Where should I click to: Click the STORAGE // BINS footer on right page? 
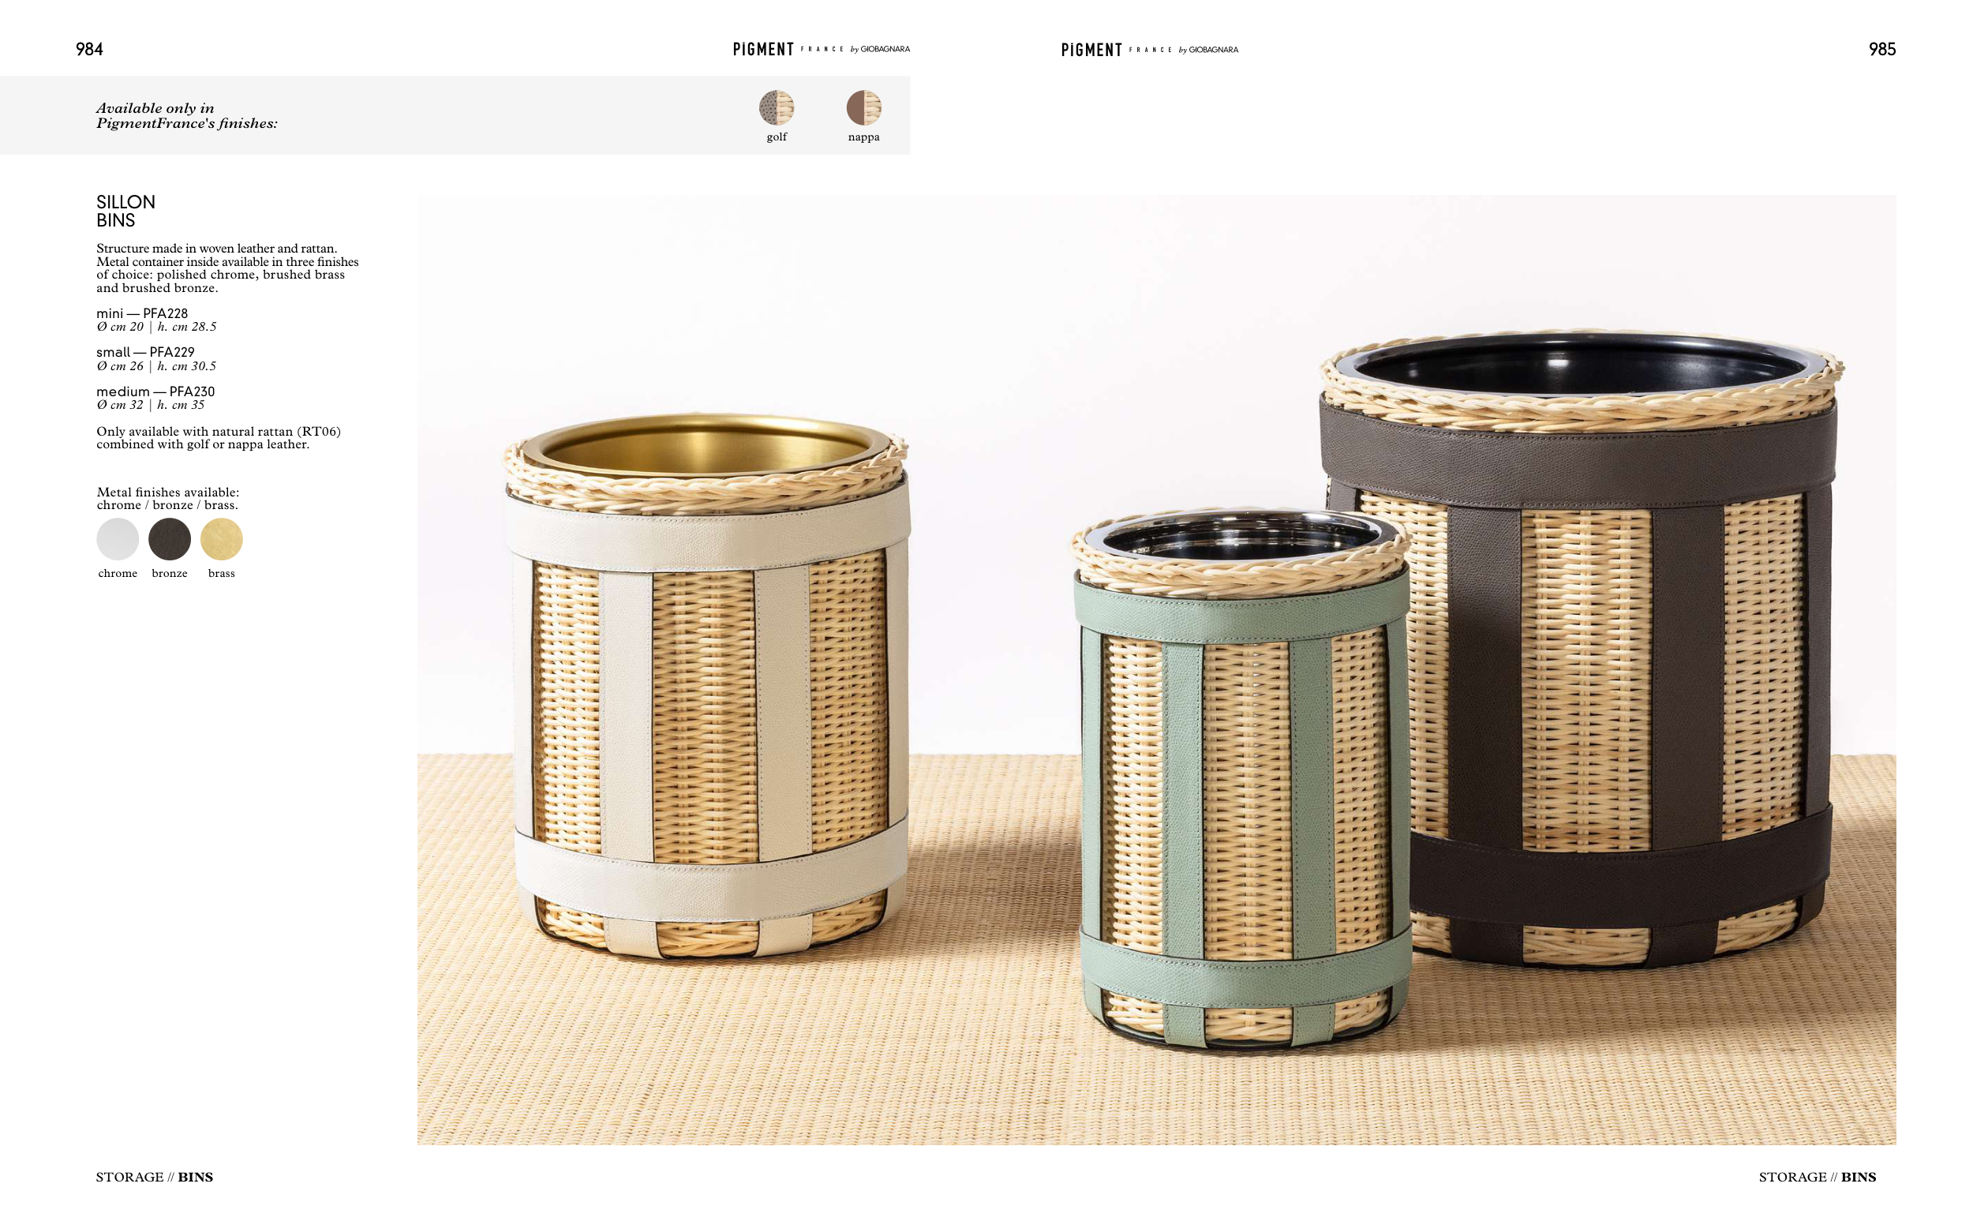1818,1177
